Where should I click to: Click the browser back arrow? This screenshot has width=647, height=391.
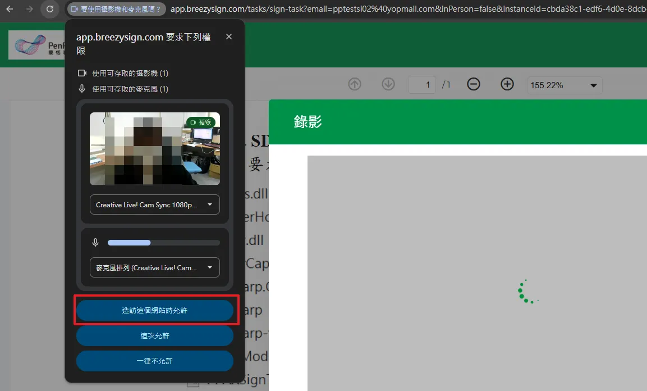(x=10, y=9)
